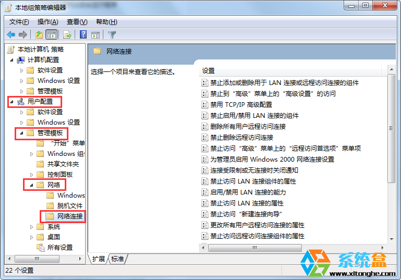Click the 所有设置 icon in tree

pyautogui.click(x=41, y=248)
